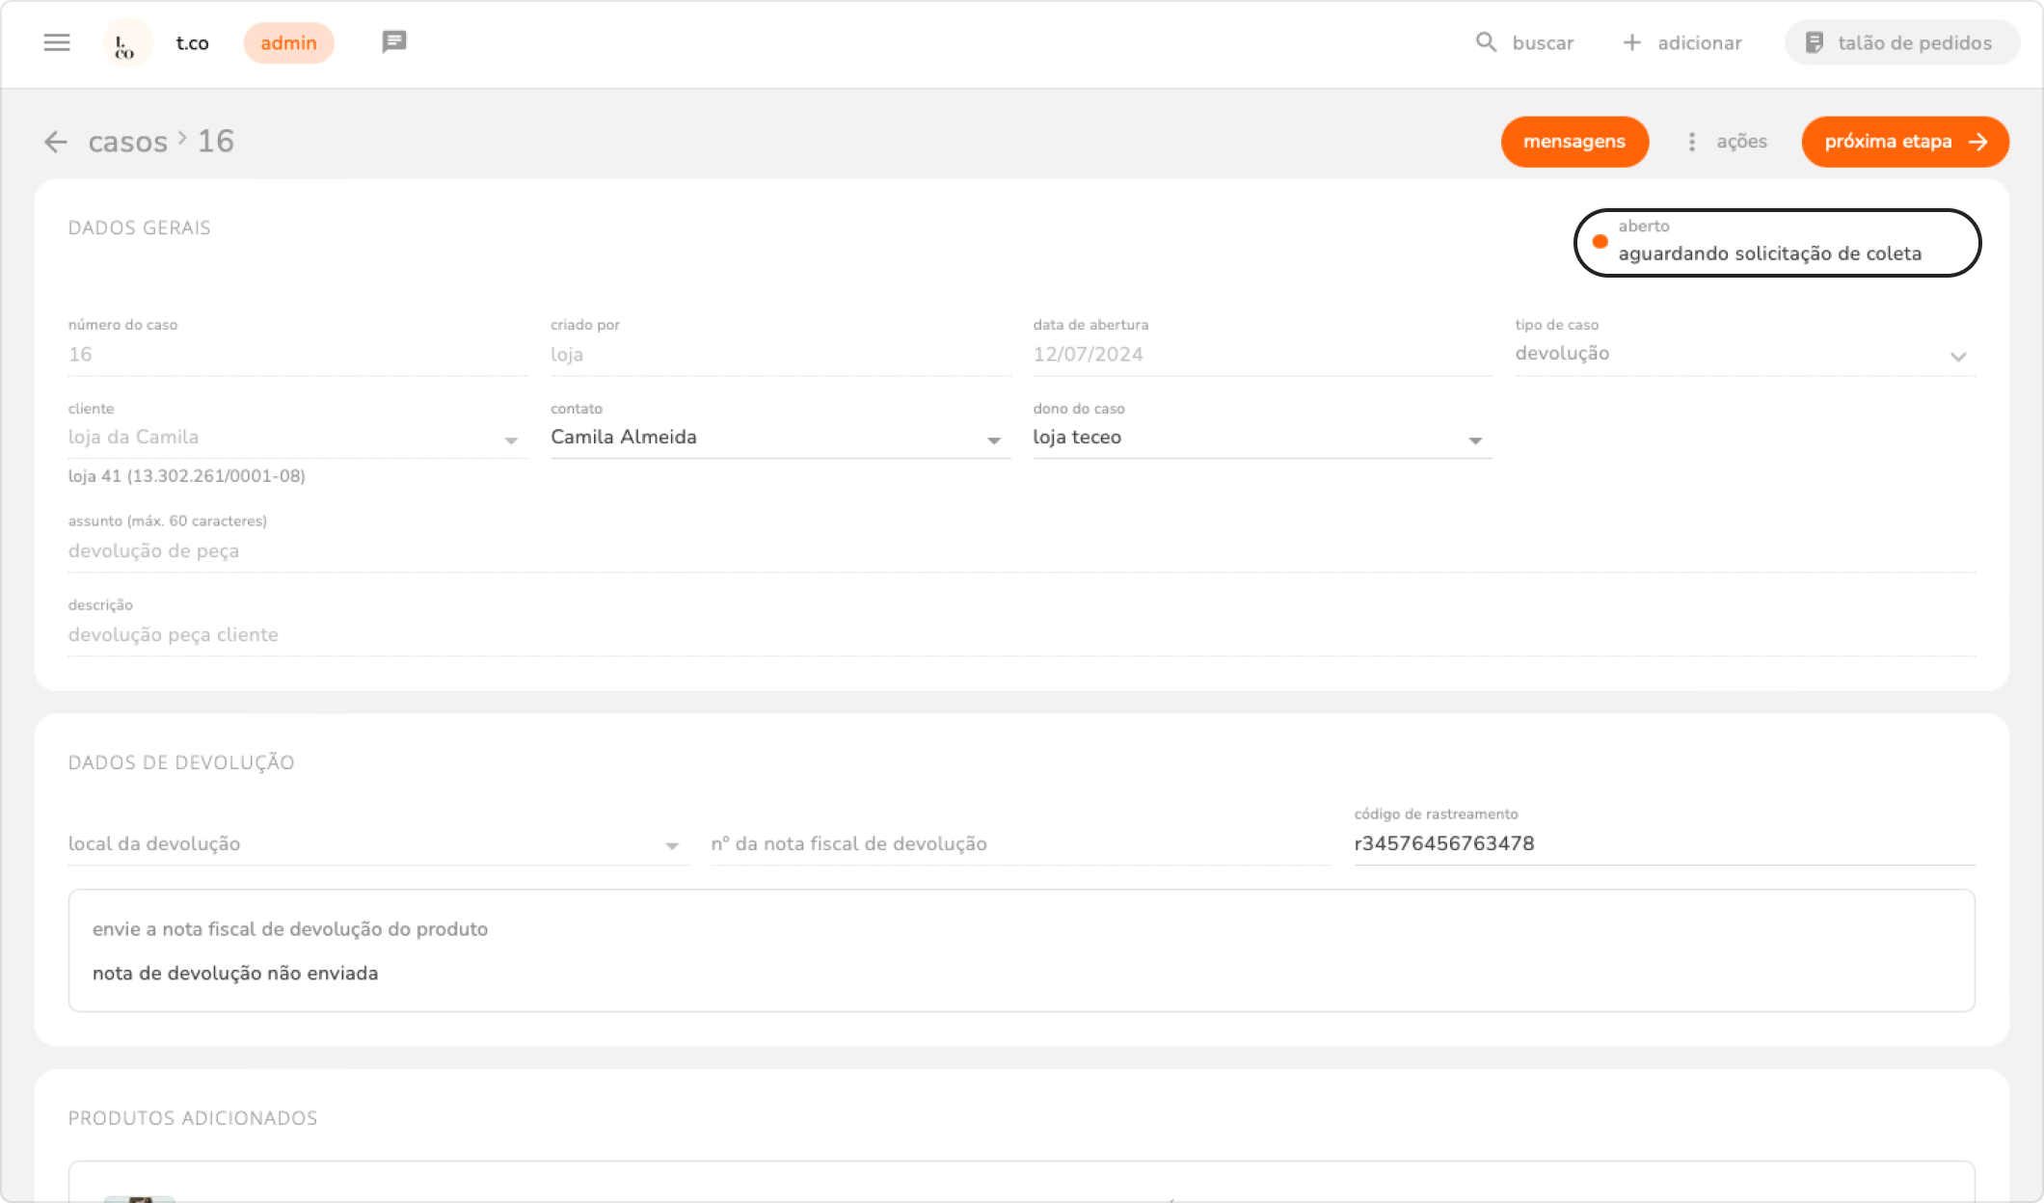Open the hamburger menu
Image resolution: width=2044 pixels, height=1203 pixels.
pos(57,42)
